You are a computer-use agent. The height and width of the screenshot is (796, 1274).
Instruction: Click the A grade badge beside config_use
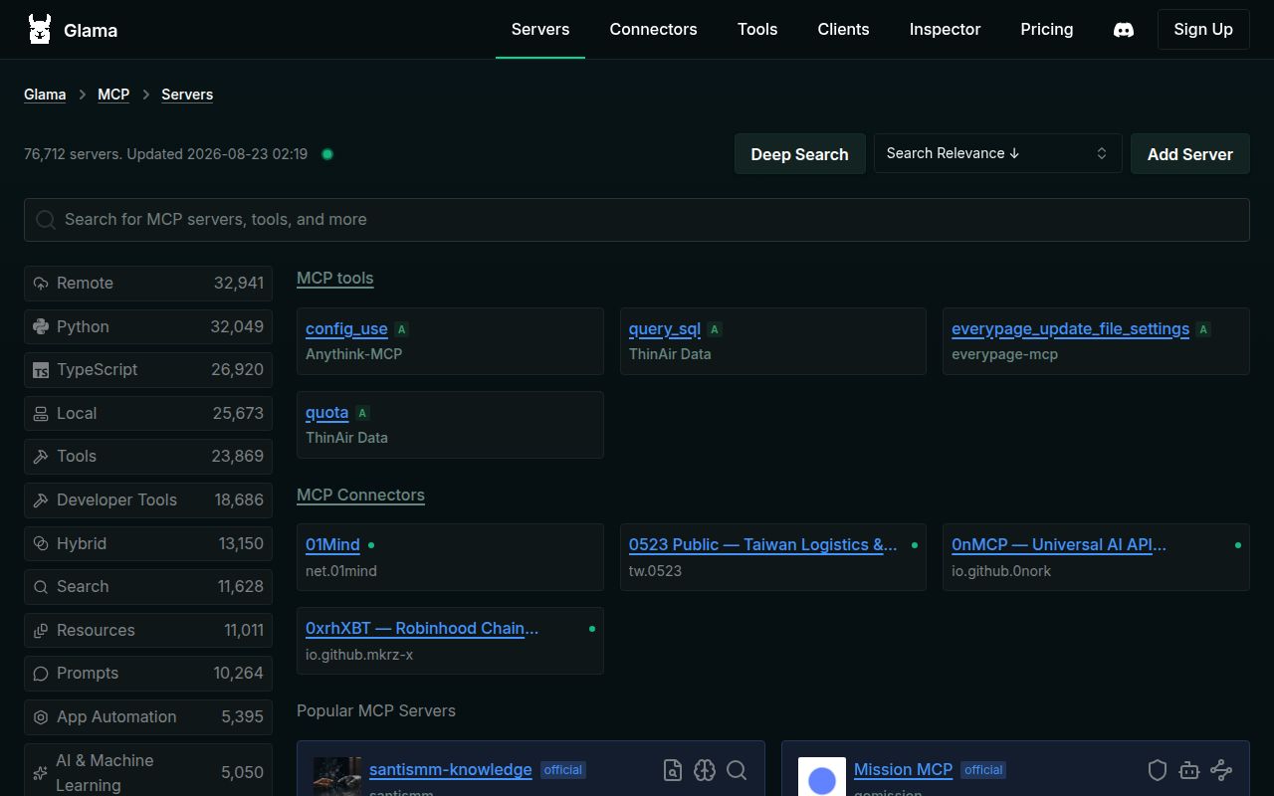(x=401, y=329)
